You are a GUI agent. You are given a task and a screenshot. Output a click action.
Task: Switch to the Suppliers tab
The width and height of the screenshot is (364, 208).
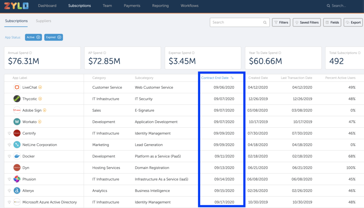click(x=43, y=21)
